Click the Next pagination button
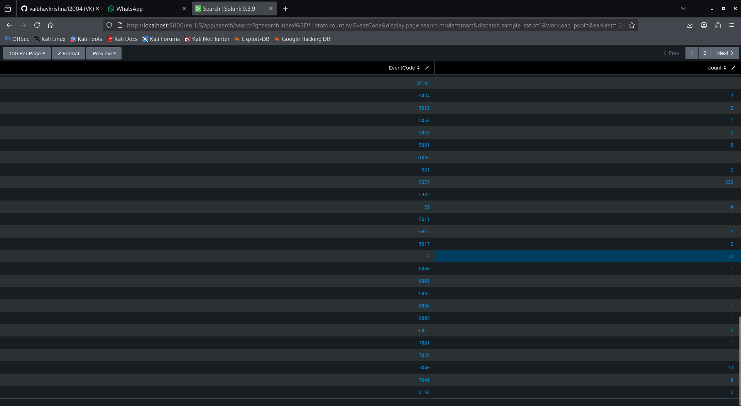 coord(724,53)
